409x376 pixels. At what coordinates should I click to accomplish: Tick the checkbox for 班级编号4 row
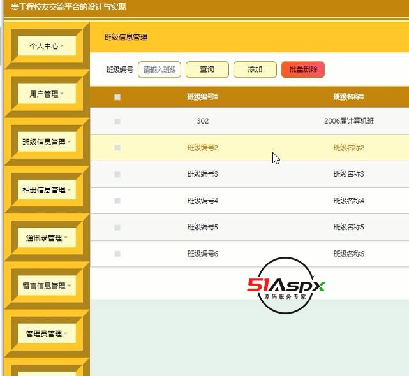(117, 201)
